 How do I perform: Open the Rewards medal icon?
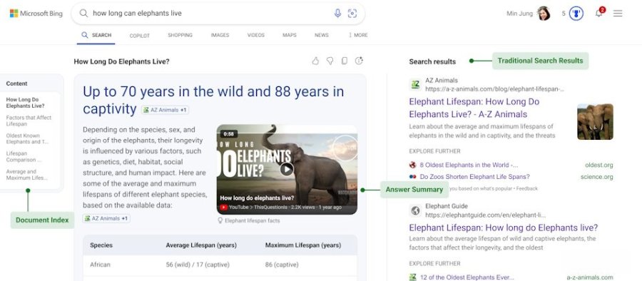click(x=576, y=14)
